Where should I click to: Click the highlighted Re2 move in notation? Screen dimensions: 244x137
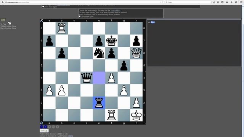tap(153, 22)
